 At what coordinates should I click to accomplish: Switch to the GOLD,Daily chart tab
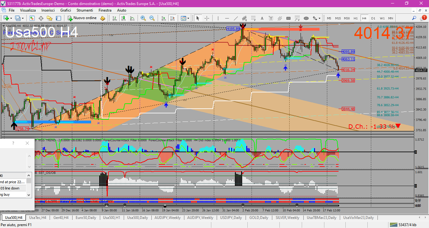point(259,218)
